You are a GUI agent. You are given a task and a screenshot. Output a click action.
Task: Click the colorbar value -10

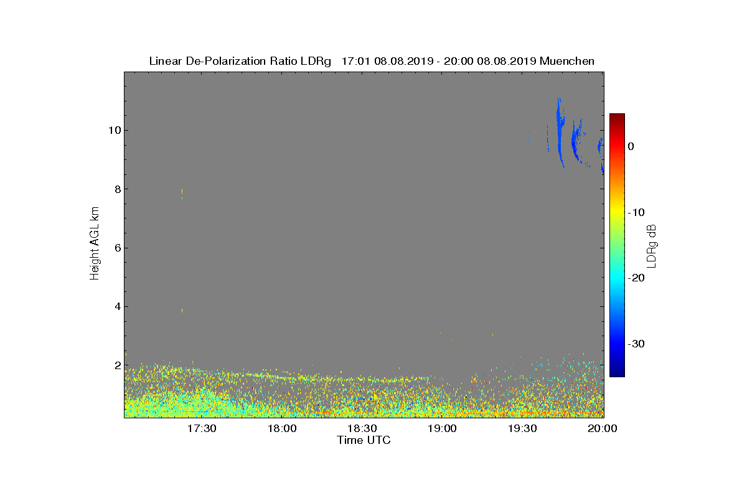click(636, 212)
